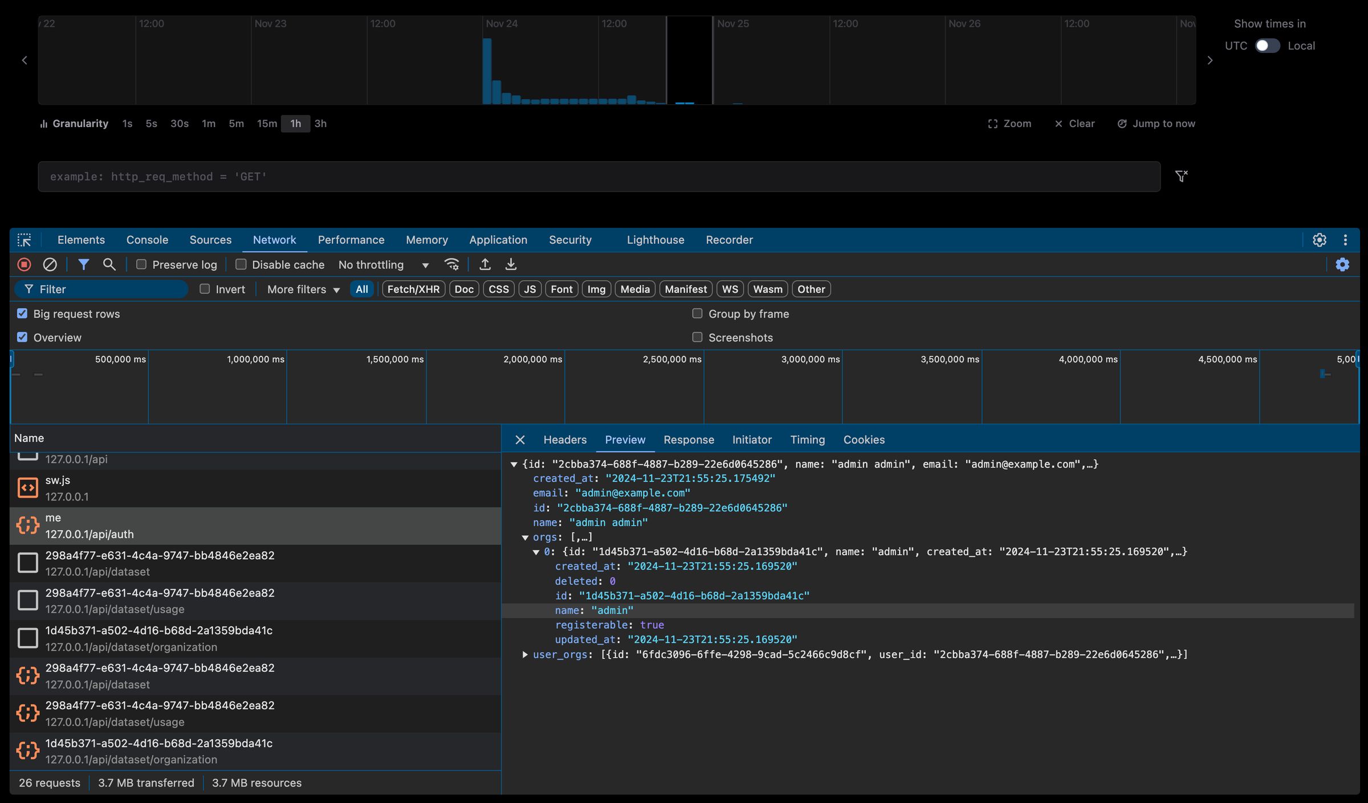The width and height of the screenshot is (1368, 803).
Task: Check Disable cache
Action: (x=241, y=264)
